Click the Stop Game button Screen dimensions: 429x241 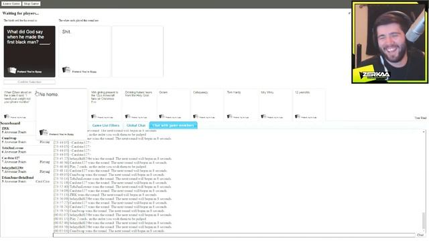(32, 3)
